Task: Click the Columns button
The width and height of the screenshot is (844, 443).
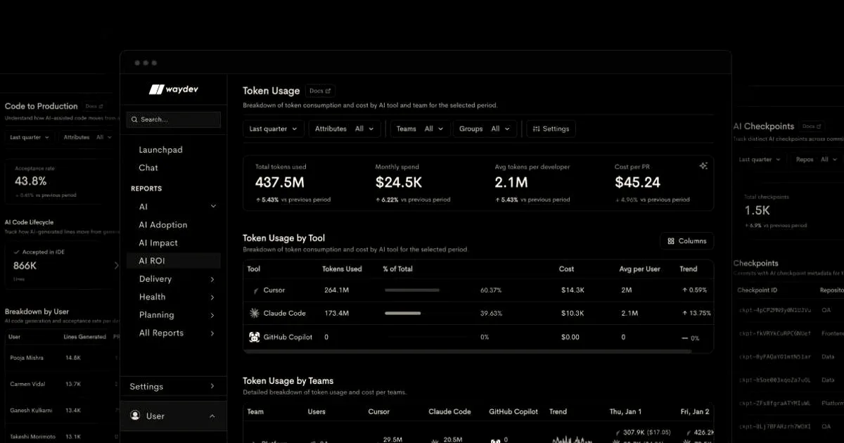Action: (686, 241)
